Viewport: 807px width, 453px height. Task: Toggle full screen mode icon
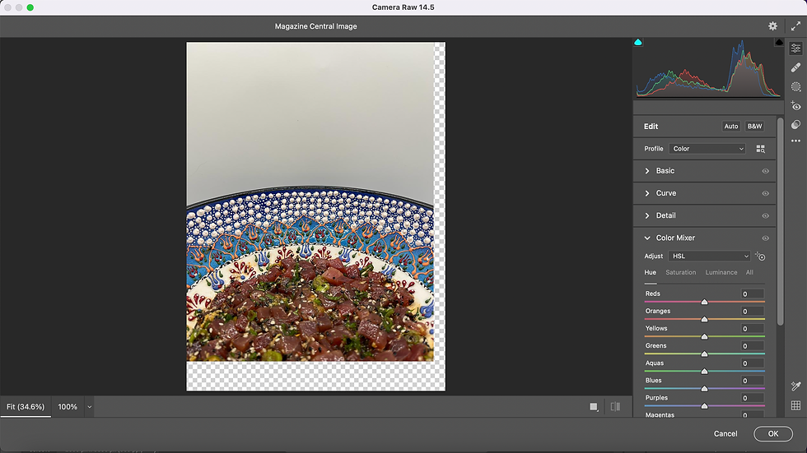tap(795, 25)
